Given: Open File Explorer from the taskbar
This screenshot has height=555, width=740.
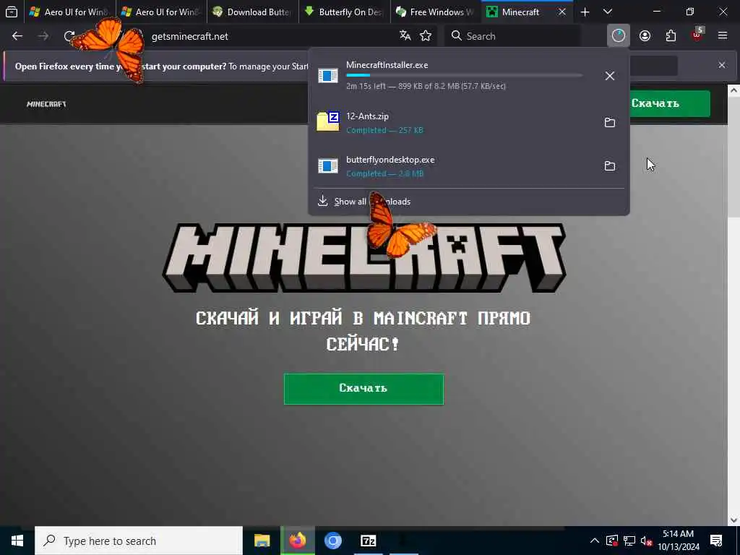Looking at the screenshot, I should [x=262, y=541].
